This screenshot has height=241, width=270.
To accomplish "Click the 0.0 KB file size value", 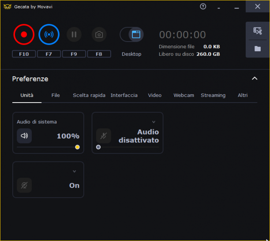I will (212, 46).
